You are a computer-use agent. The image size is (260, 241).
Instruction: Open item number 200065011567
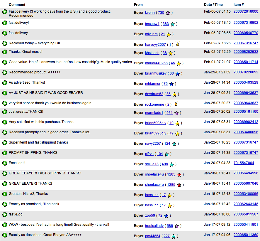pyautogui.click(x=246, y=214)
